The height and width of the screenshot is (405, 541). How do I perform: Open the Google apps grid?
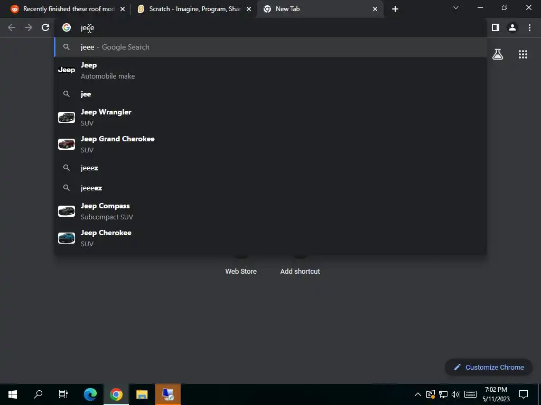click(x=523, y=54)
